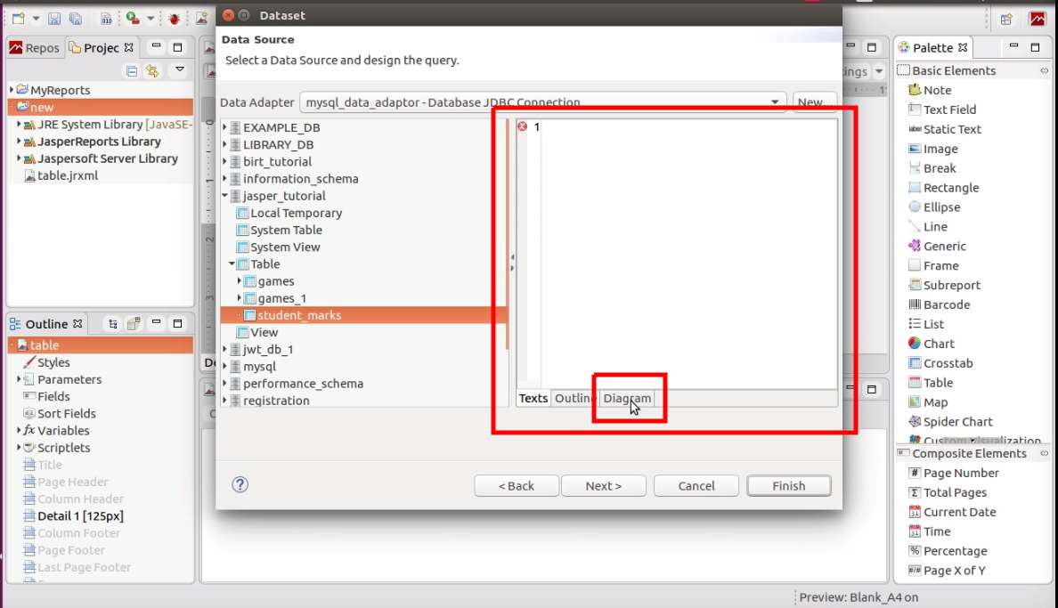Click the Basic Elements palette header
This screenshot has height=608, width=1058.
(x=973, y=71)
